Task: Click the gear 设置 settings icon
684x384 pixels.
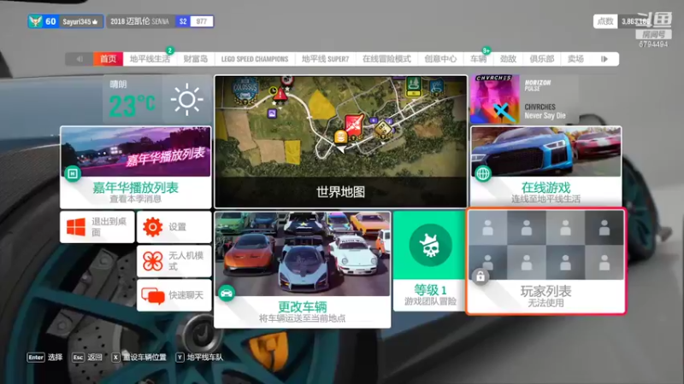Action: pos(153,227)
